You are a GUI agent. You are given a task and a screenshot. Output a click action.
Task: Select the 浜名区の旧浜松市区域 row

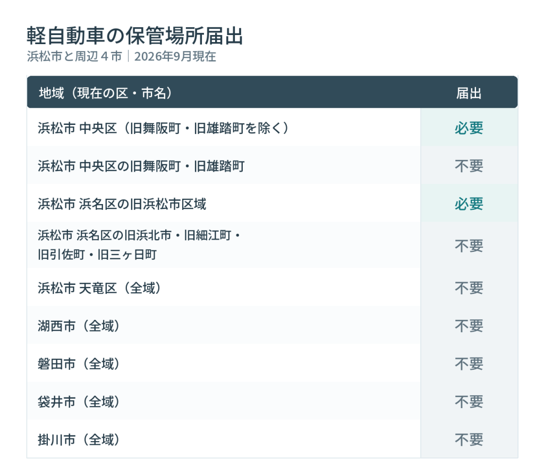(x=273, y=204)
